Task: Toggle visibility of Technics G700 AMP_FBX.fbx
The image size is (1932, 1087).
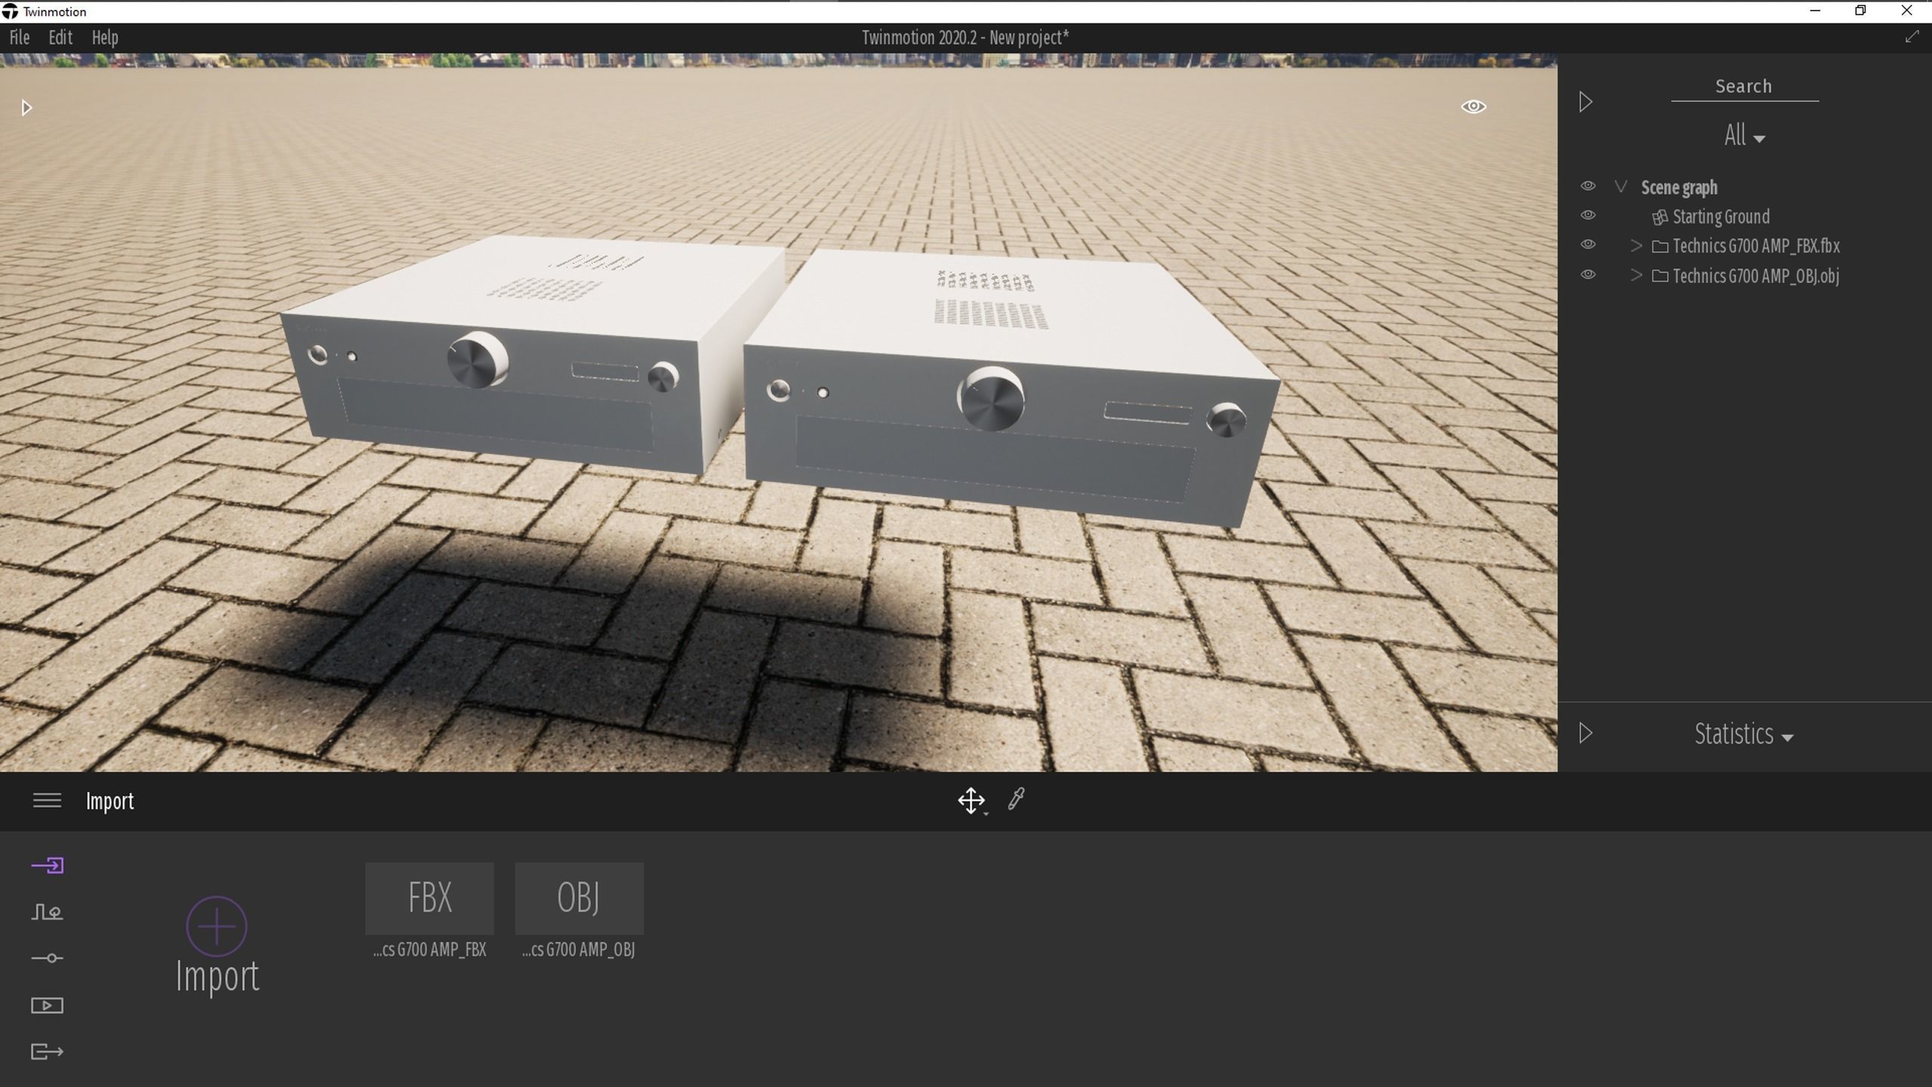Action: [1588, 245]
